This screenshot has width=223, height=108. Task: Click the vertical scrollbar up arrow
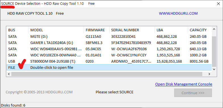pyautogui.click(x=214, y=29)
